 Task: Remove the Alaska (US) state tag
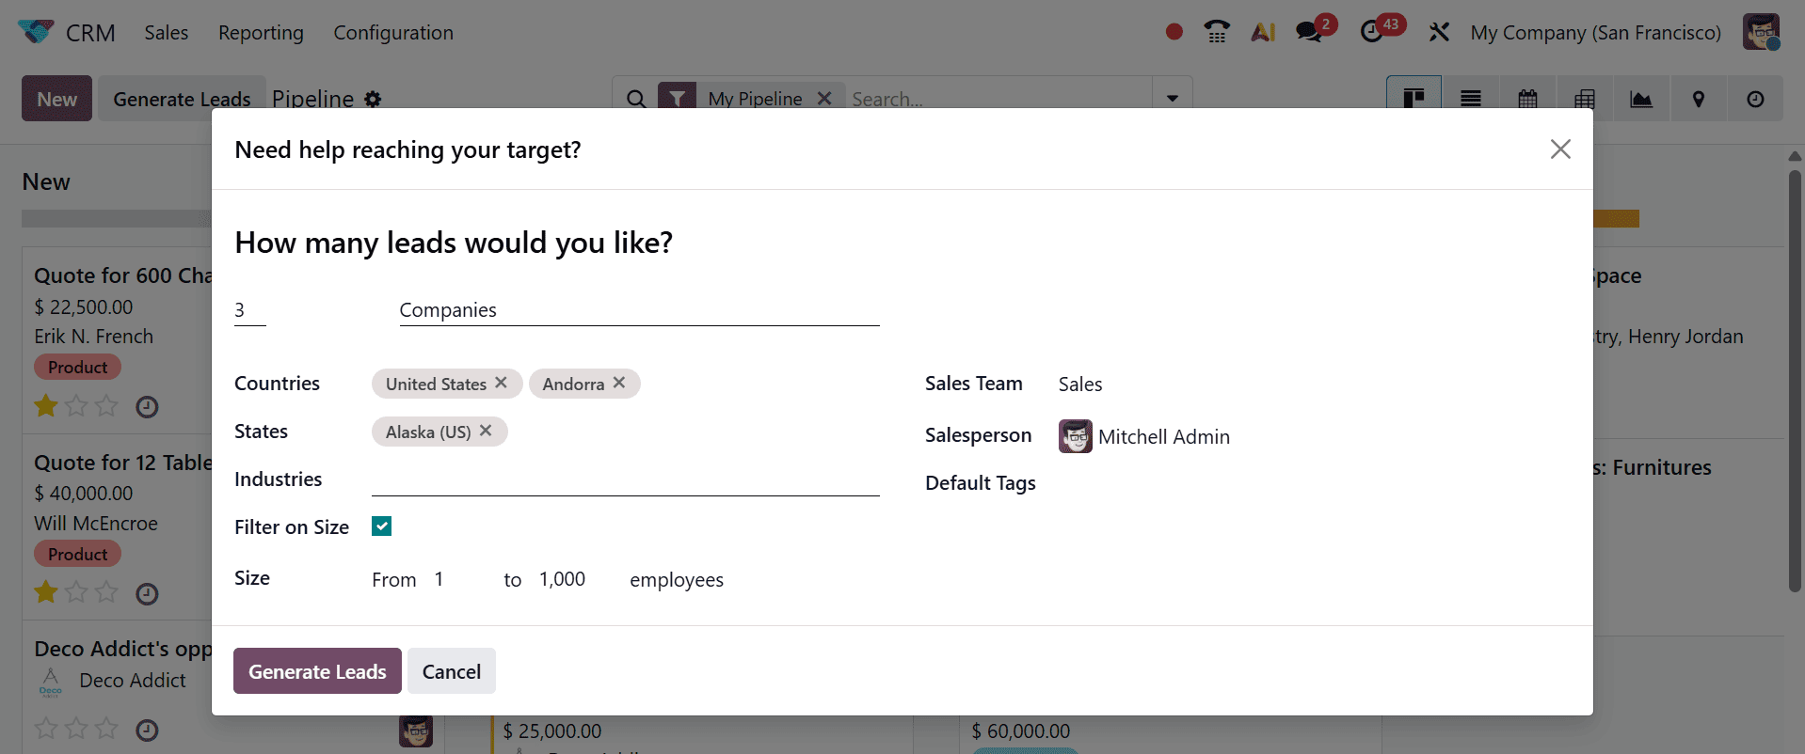pyautogui.click(x=486, y=431)
